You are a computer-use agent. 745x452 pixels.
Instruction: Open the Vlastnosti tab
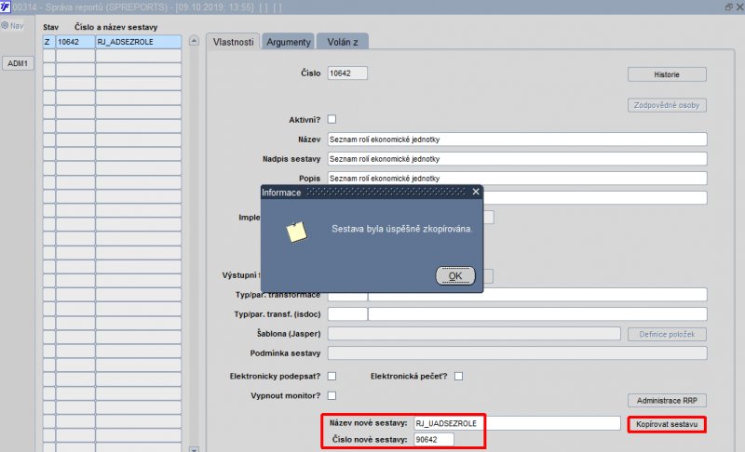(234, 42)
